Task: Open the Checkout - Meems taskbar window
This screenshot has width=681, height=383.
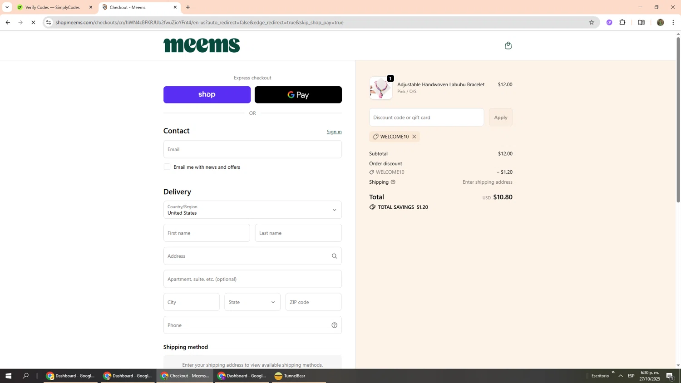Action: 185,376
